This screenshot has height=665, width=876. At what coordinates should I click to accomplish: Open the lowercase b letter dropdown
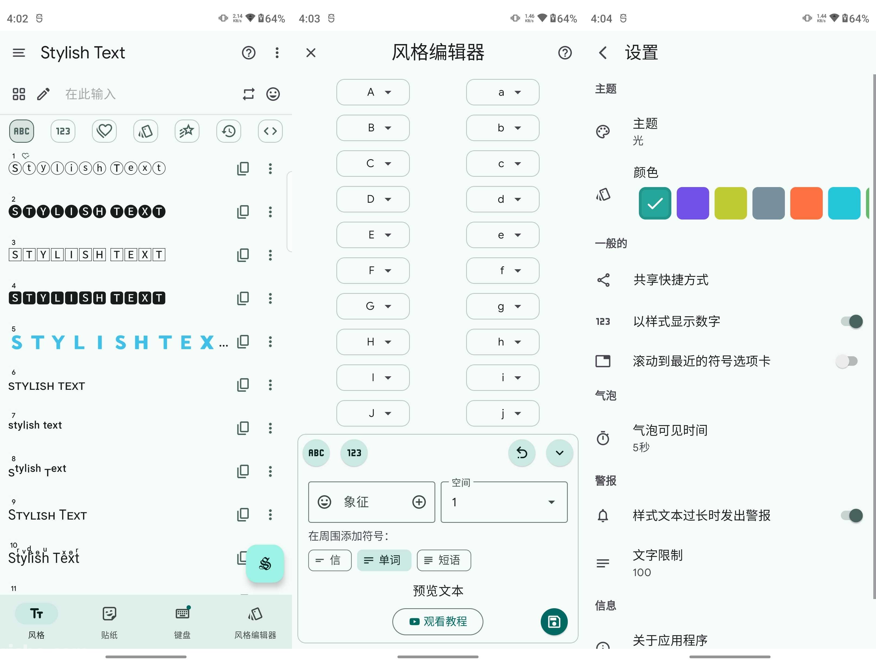pos(503,128)
